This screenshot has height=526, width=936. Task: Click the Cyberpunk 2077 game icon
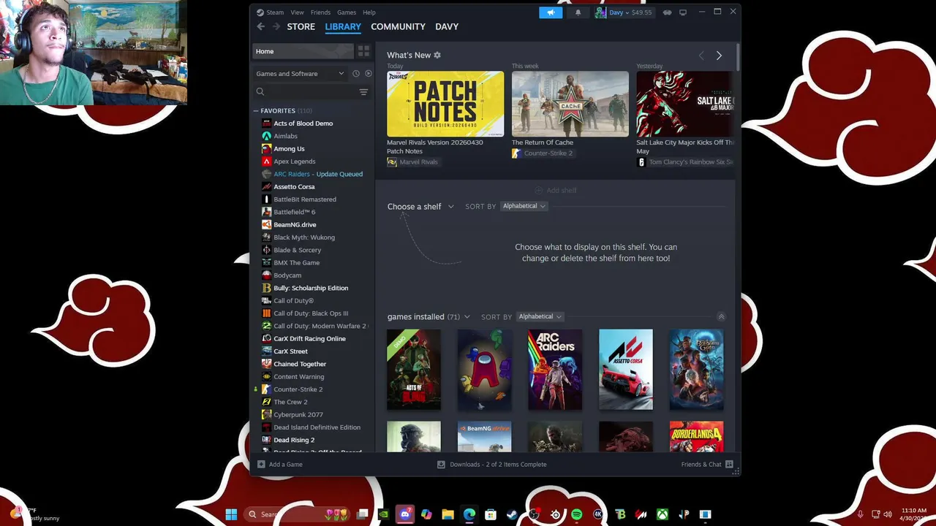pyautogui.click(x=266, y=414)
